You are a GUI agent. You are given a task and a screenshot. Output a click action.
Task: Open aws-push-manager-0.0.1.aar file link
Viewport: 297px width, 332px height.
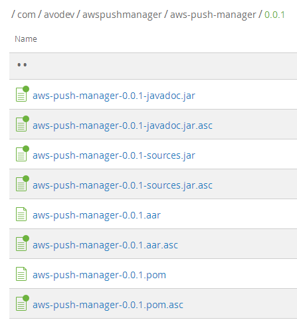coord(96,215)
